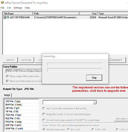Select JPG File (*.jpg) output format
The image size is (128, 132).
(22, 101)
